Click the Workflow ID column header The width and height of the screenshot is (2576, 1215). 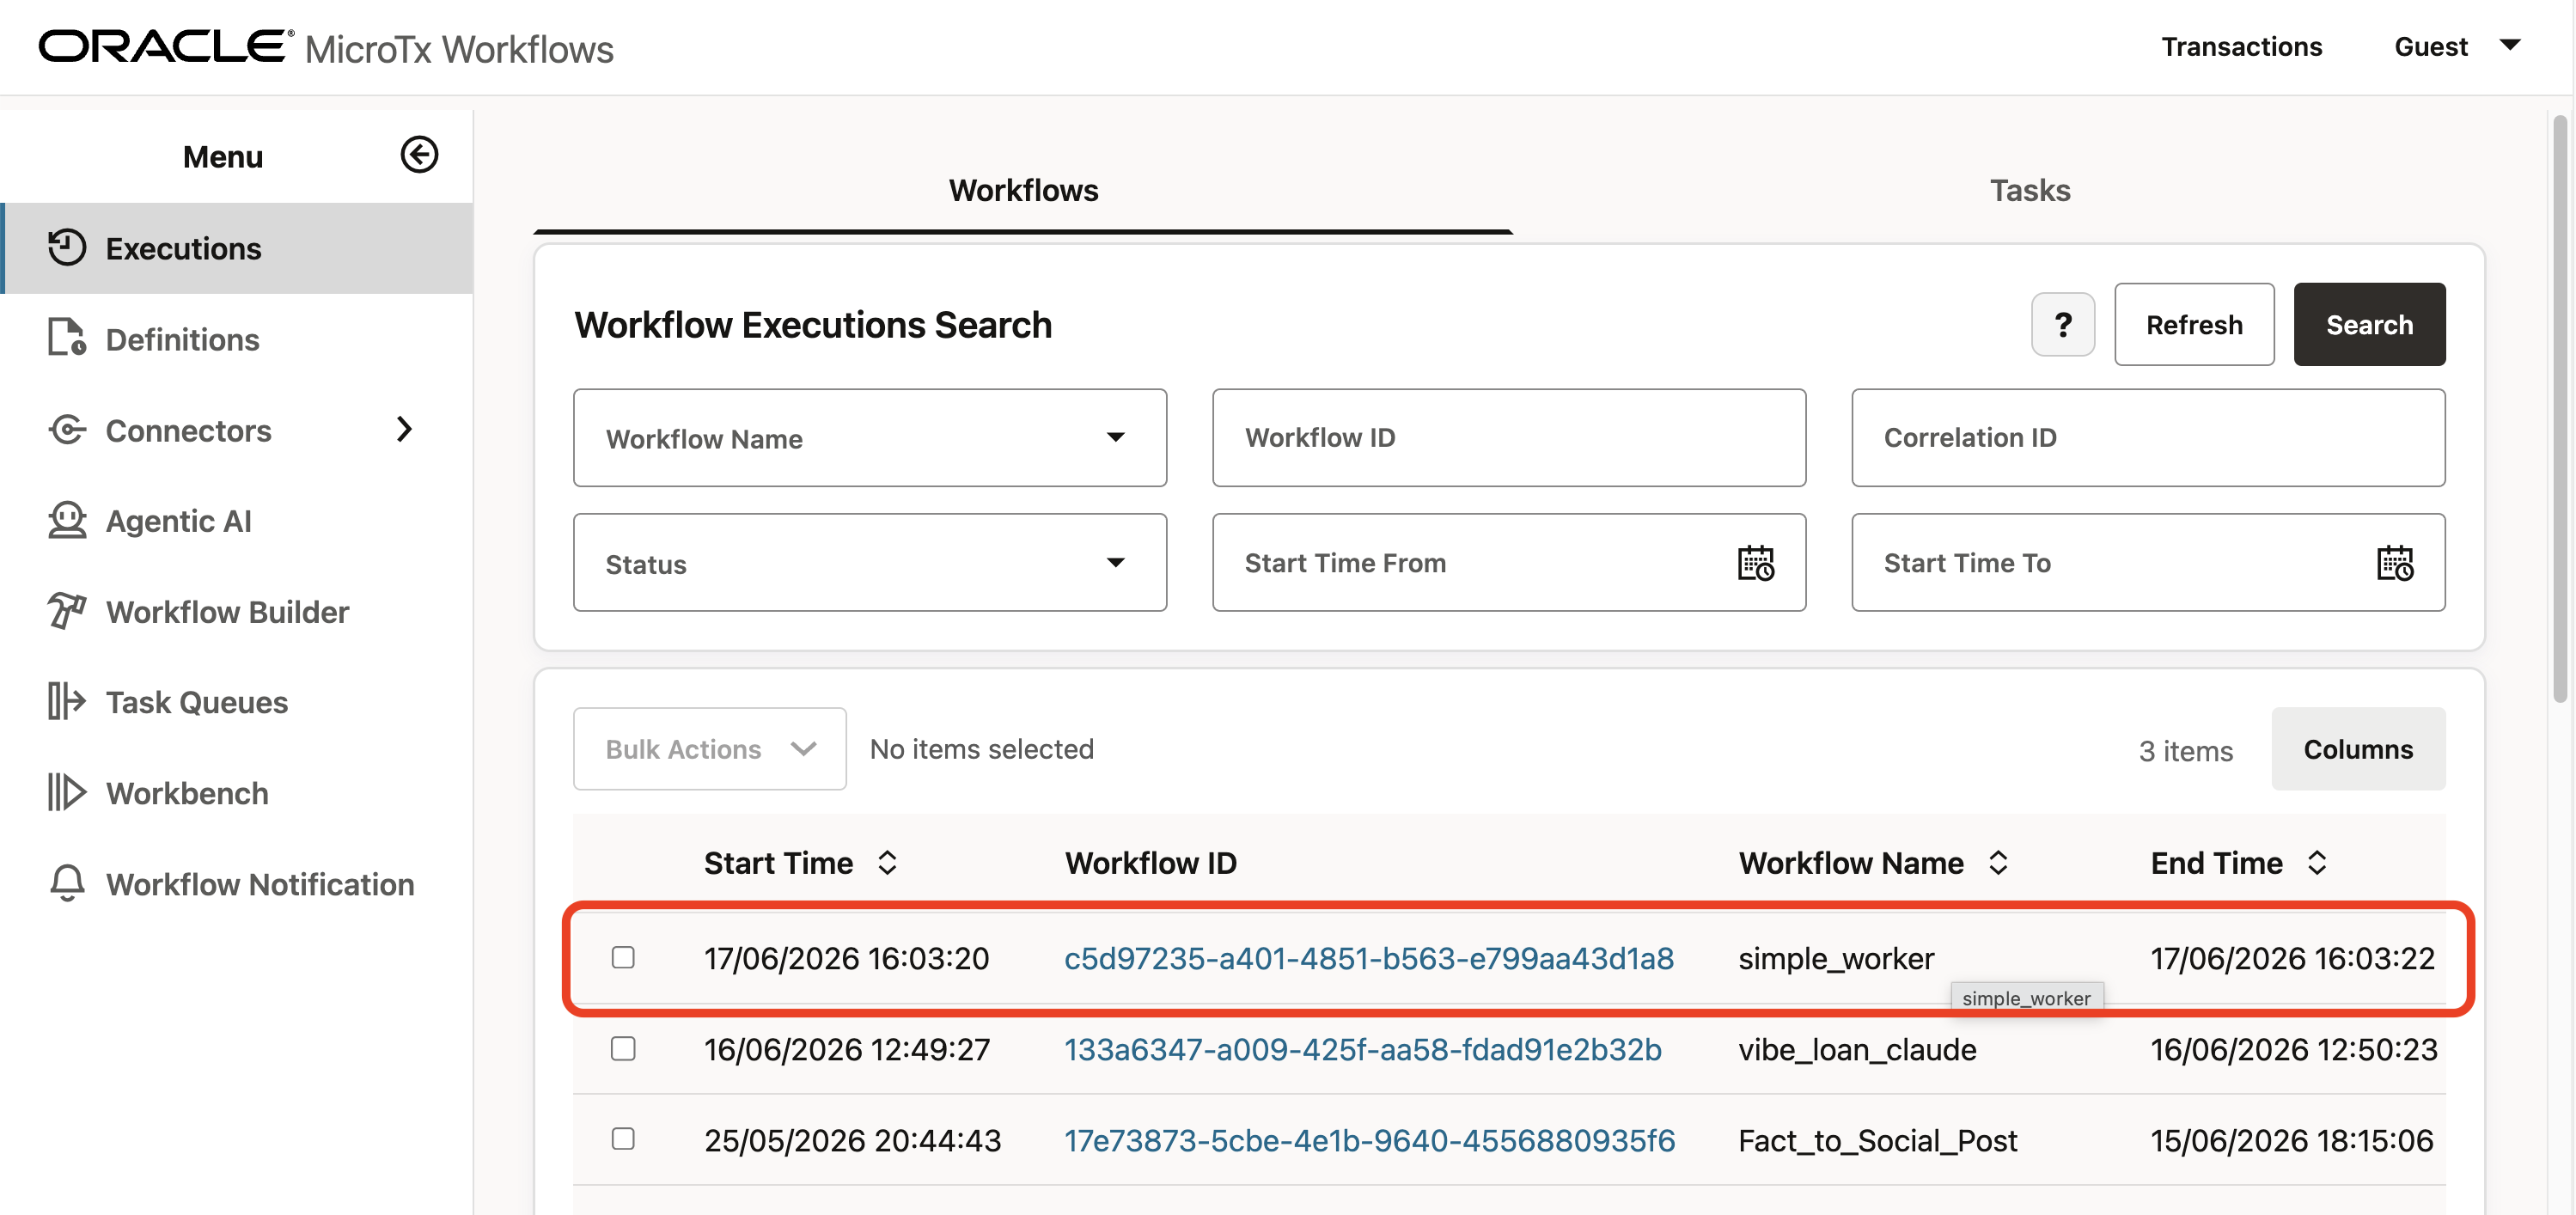pos(1150,863)
